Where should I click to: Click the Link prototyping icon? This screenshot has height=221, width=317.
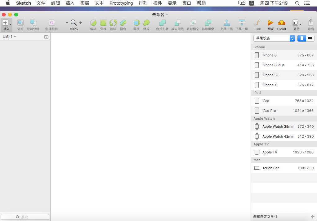[257, 23]
